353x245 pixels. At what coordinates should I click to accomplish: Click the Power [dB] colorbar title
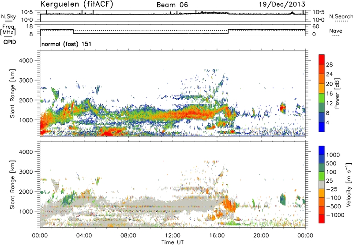(337, 93)
